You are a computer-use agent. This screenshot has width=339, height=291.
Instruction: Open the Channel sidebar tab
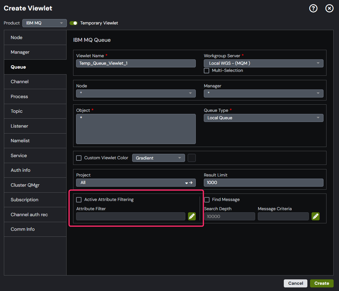coord(35,82)
